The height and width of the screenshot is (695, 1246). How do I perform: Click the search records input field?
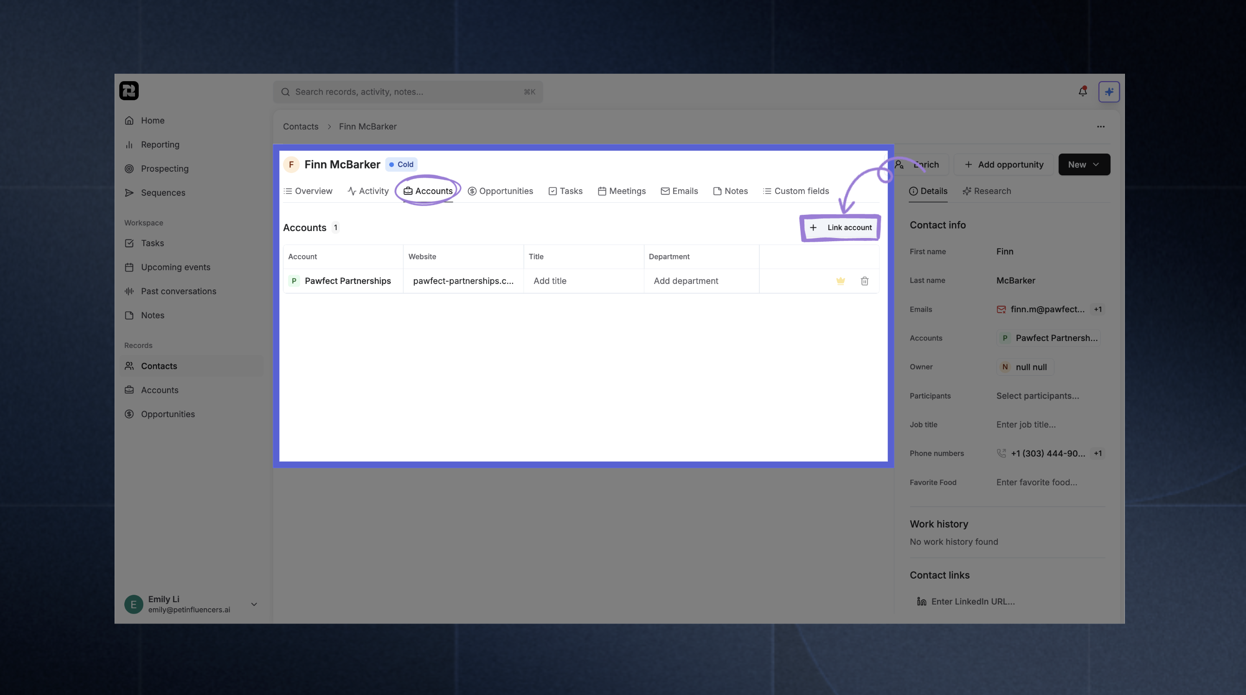point(407,92)
